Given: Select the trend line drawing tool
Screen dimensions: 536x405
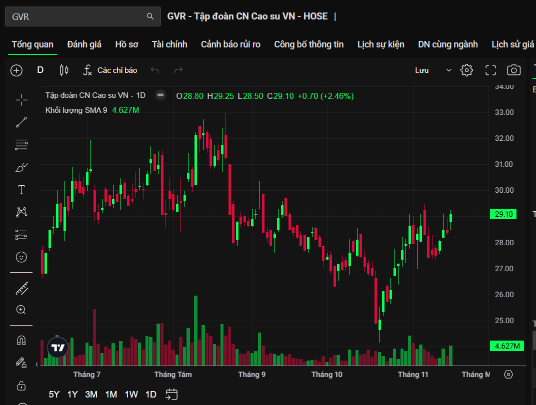Looking at the screenshot, I should point(21,122).
